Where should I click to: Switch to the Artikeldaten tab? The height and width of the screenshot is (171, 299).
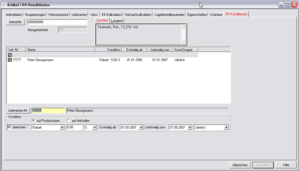(14, 14)
